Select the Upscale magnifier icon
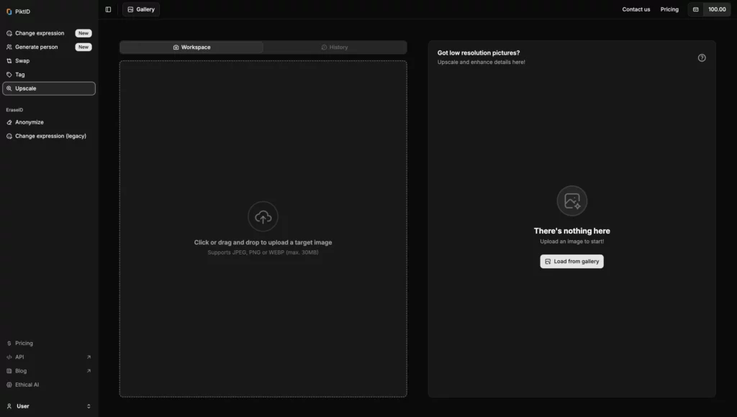 (9, 88)
